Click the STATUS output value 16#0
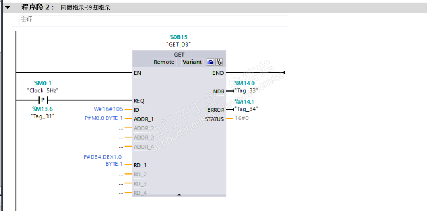 point(242,118)
